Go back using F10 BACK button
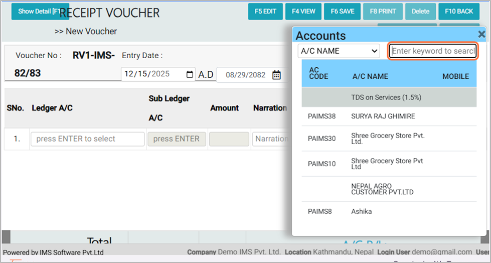Viewport: 491px width, 263px height. pyautogui.click(x=458, y=11)
